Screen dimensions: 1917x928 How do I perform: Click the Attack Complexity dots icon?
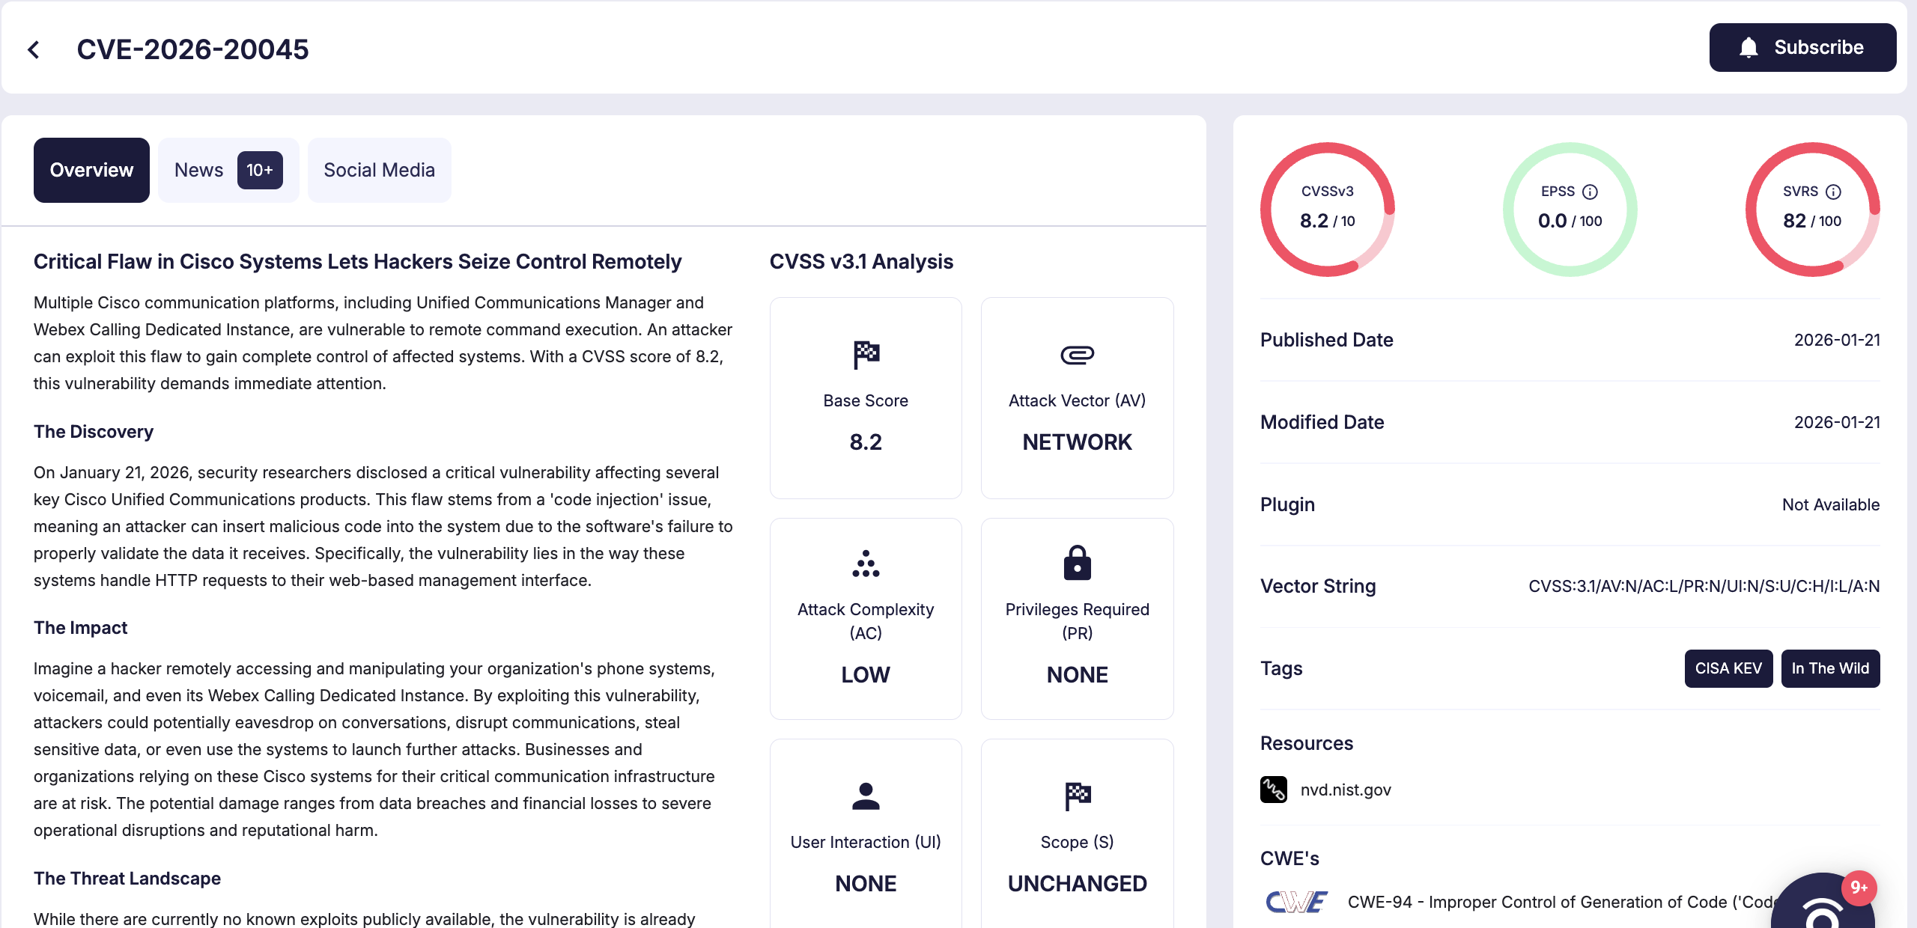[x=865, y=563]
